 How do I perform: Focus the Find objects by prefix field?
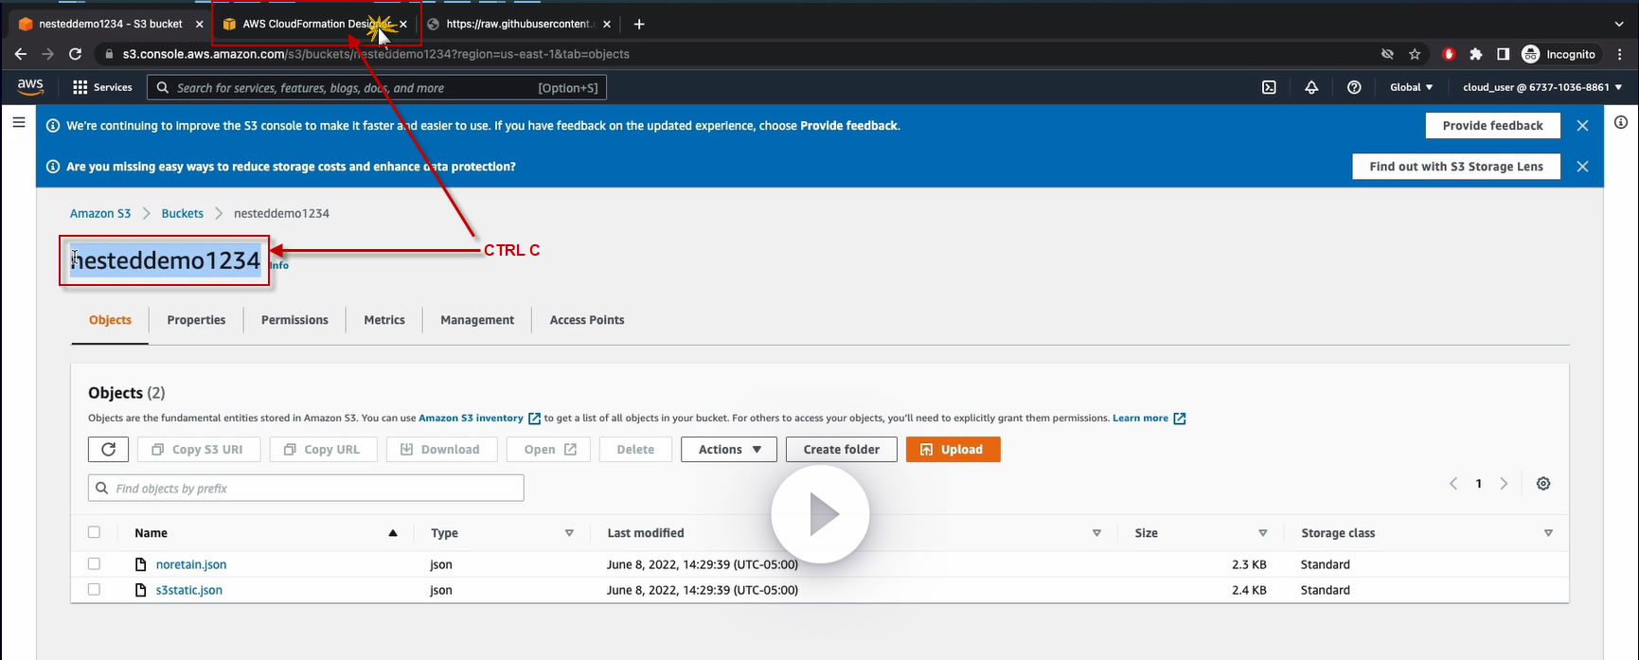point(306,489)
